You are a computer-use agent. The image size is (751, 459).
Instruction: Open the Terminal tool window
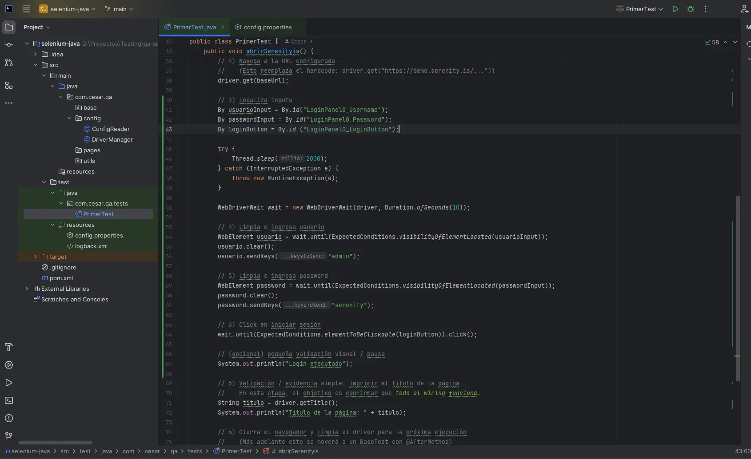9,400
